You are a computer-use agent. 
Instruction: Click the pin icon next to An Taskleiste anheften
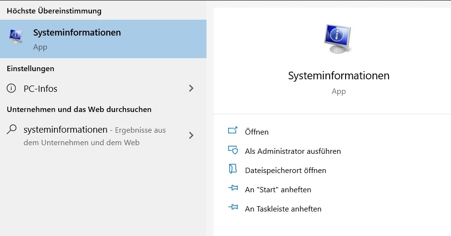pos(233,207)
